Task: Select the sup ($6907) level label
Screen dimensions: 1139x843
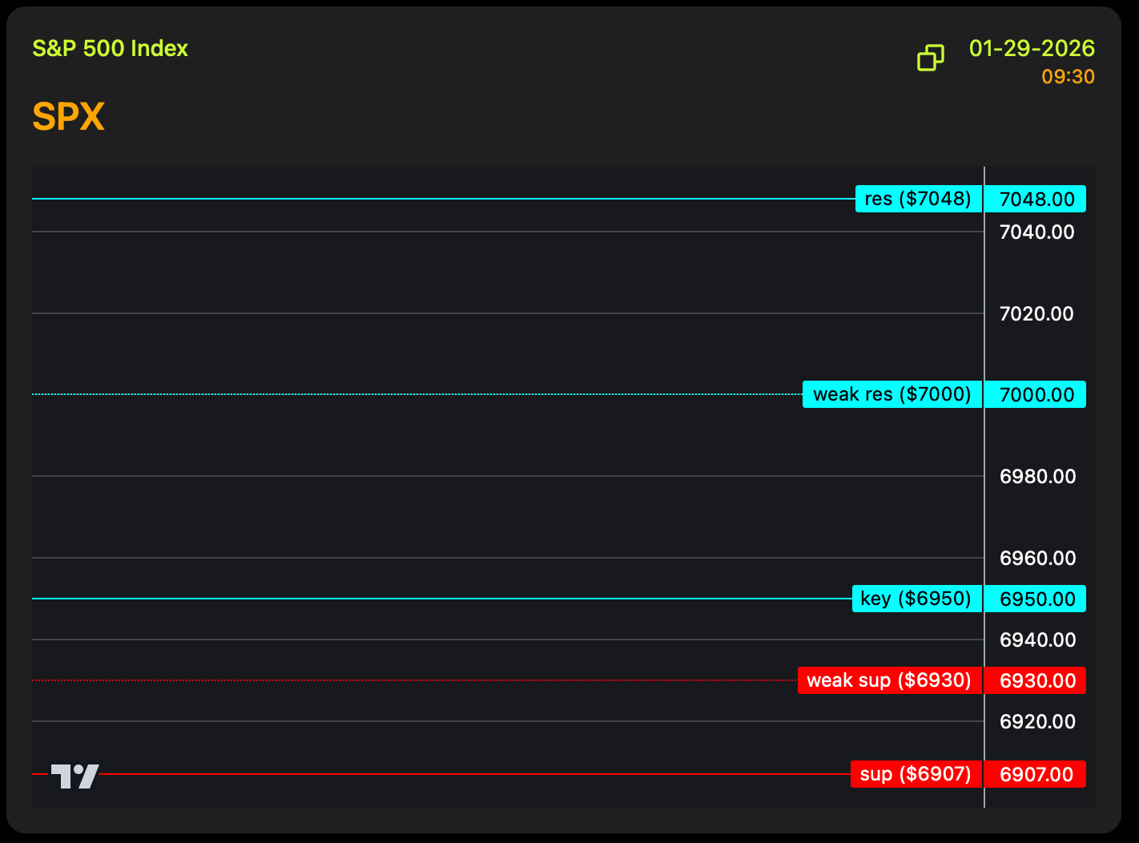Action: point(916,774)
